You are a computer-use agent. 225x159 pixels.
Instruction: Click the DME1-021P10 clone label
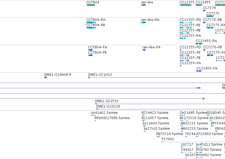pos(107,101)
